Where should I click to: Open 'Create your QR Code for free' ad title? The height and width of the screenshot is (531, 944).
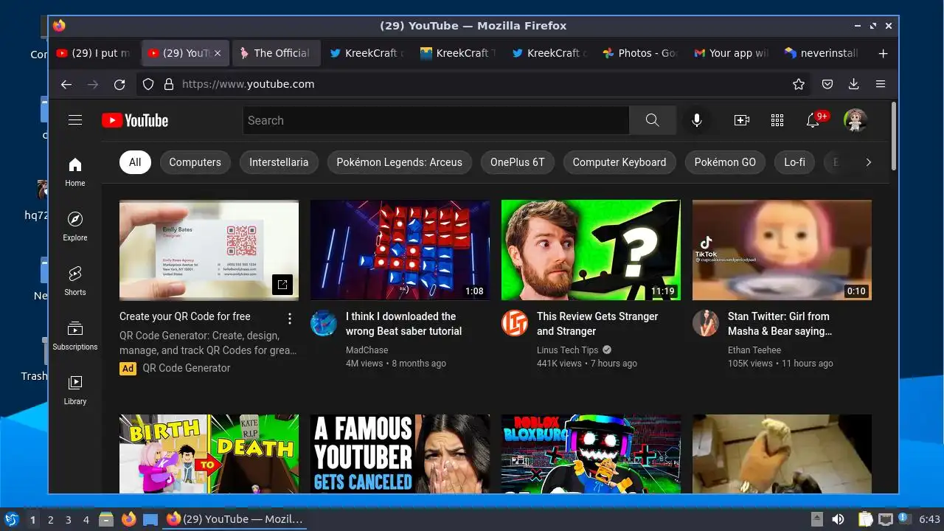click(185, 316)
